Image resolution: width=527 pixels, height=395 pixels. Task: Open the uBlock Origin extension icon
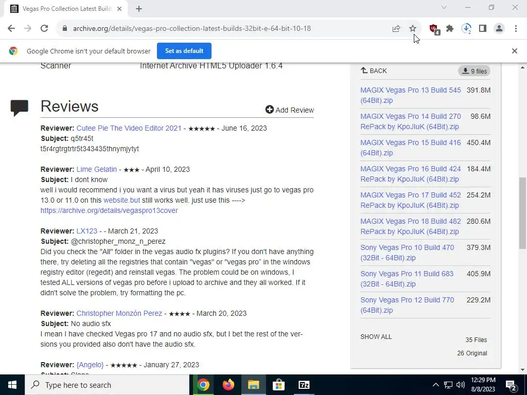click(434, 29)
